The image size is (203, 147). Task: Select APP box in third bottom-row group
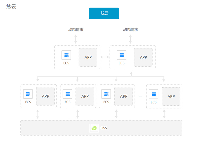tap(124, 96)
